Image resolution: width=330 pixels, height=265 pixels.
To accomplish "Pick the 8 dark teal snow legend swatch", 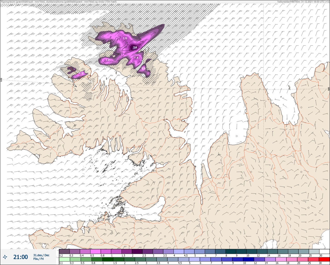I will tap(231, 251).
